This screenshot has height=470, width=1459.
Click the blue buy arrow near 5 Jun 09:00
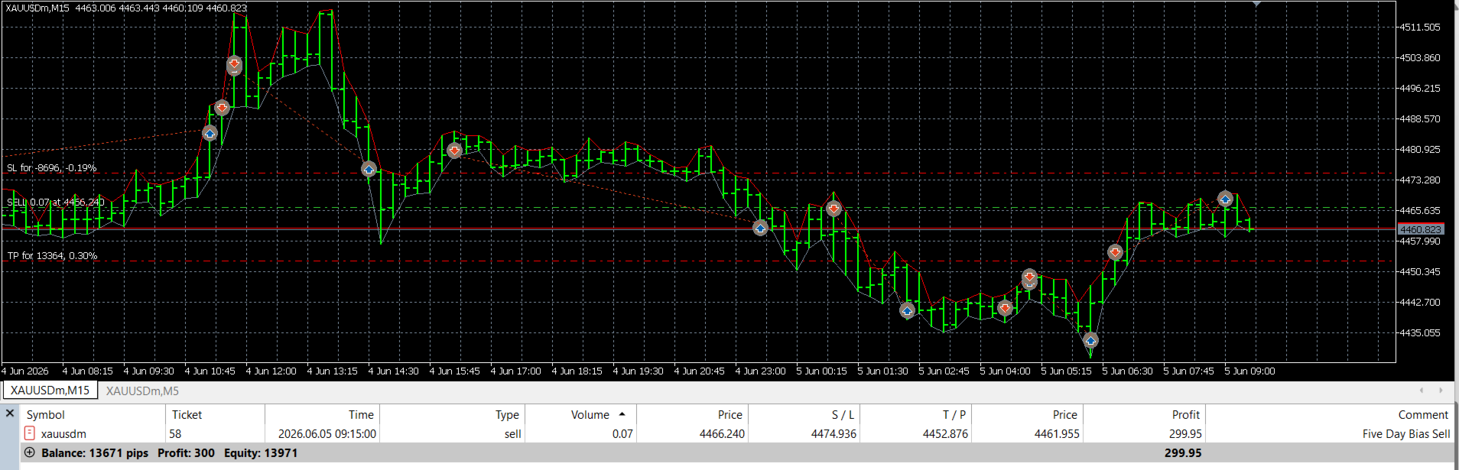(1225, 199)
